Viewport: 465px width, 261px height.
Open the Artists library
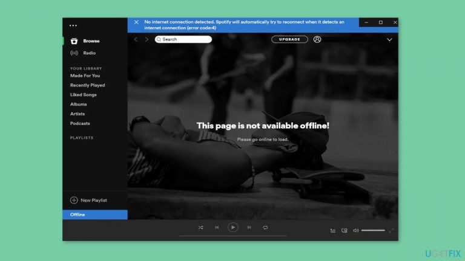click(77, 114)
